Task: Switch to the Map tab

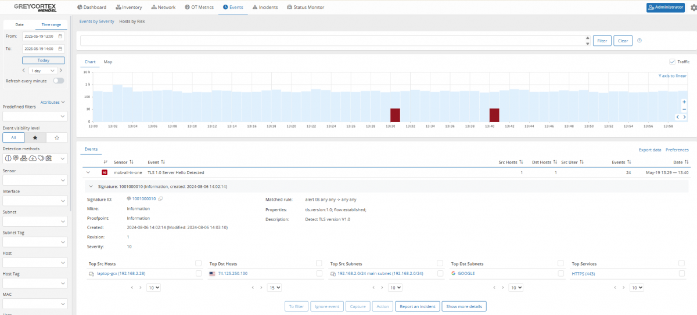Action: (108, 61)
